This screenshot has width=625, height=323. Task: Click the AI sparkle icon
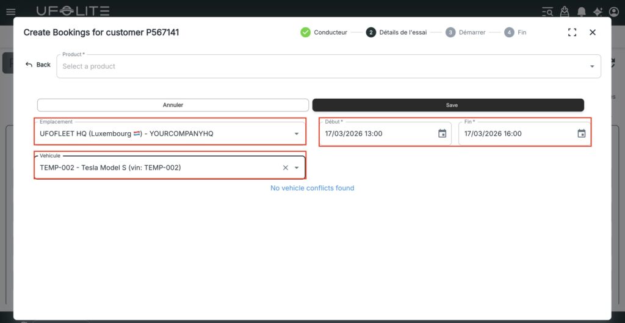[x=598, y=12]
